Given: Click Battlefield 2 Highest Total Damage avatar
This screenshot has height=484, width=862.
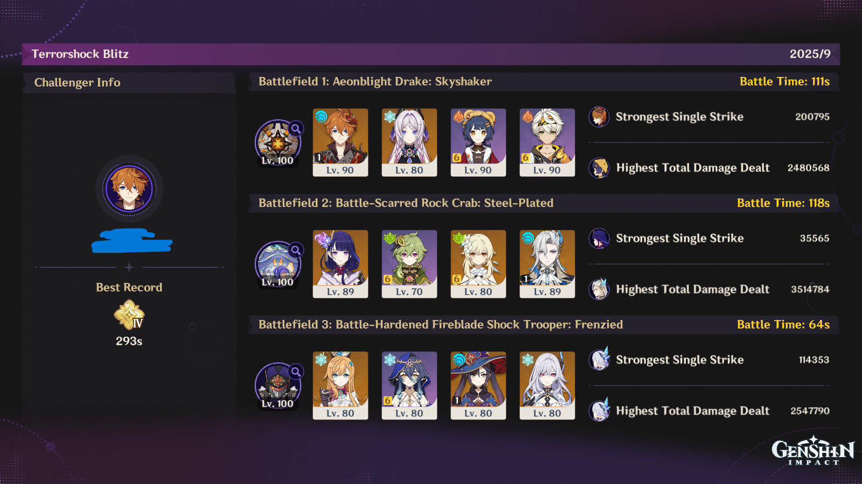Looking at the screenshot, I should coord(599,289).
